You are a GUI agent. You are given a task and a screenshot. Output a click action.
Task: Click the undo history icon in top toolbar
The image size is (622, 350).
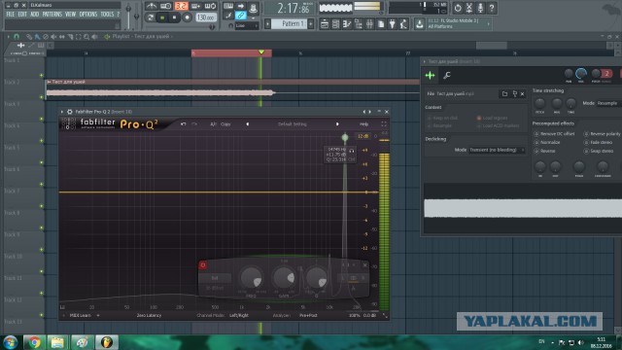(458, 8)
